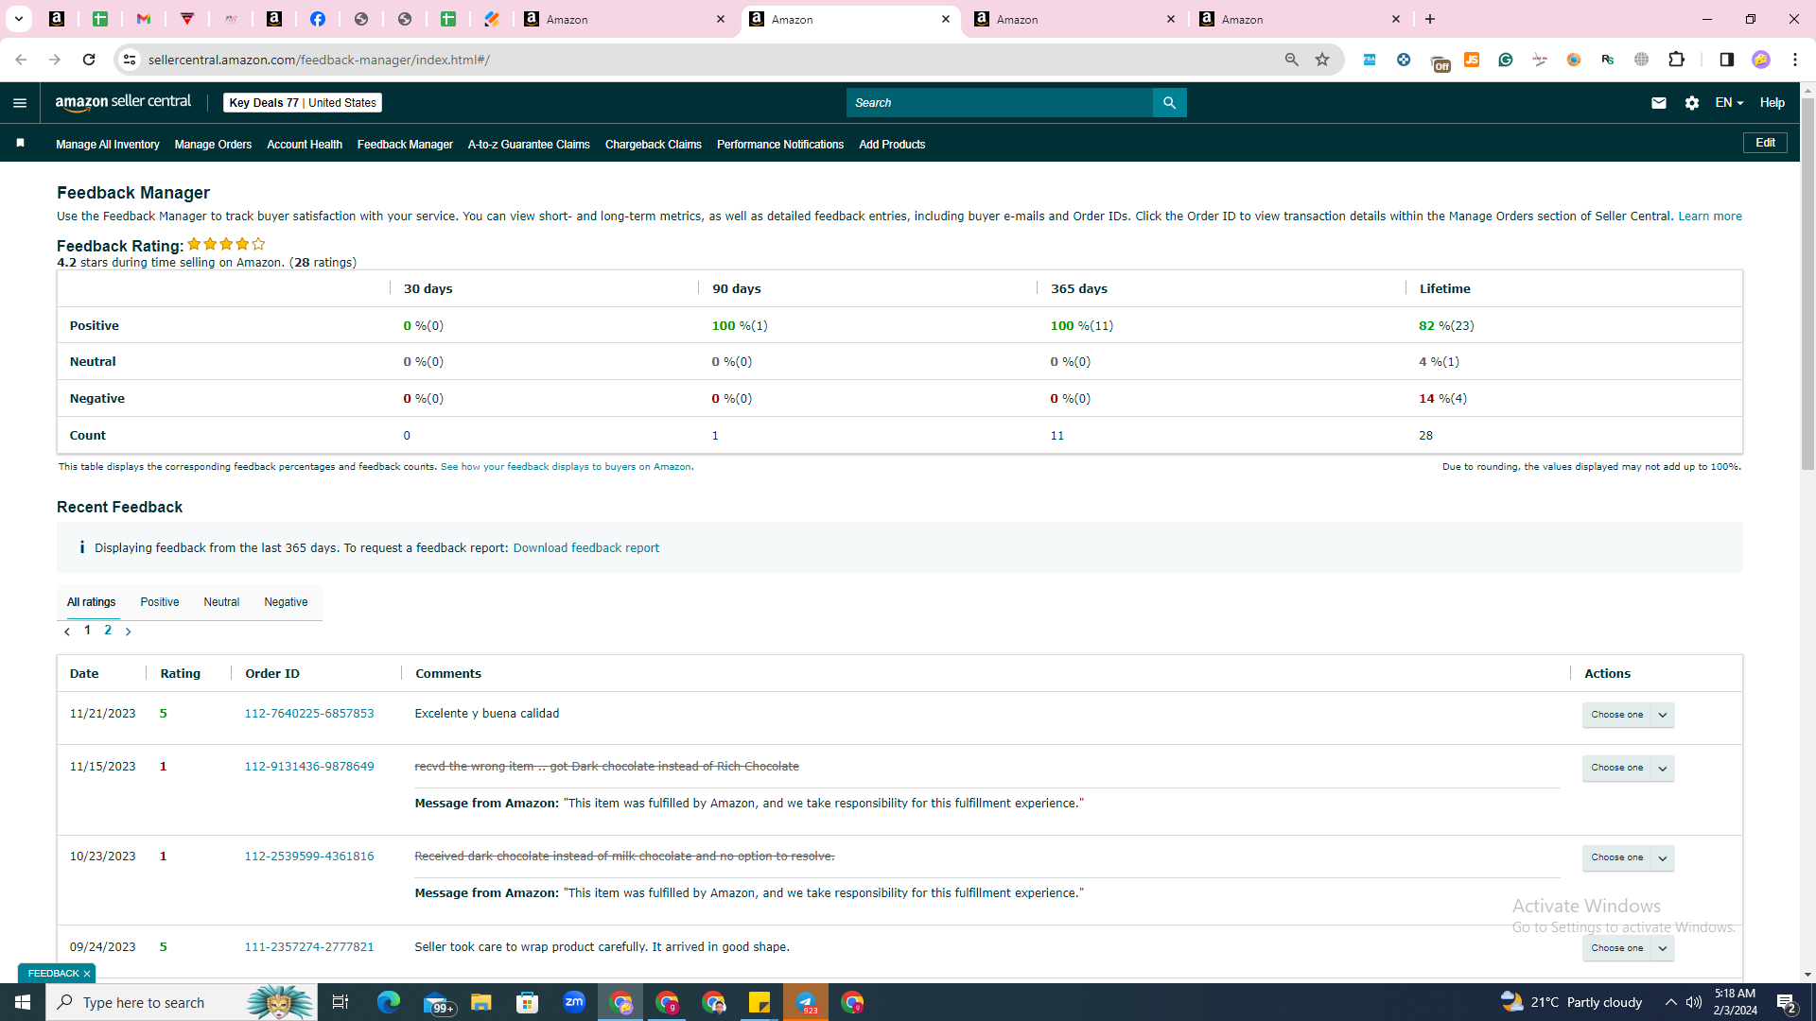
Task: Open Manage All Inventory menu item
Action: [108, 145]
